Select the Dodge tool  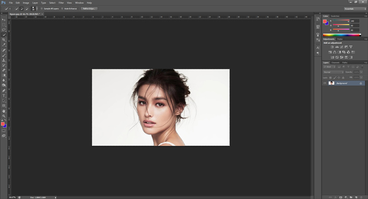(4, 85)
